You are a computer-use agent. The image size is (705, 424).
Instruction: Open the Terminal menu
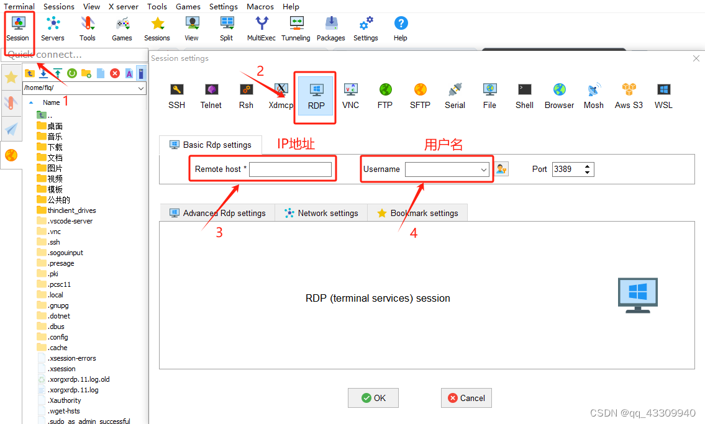19,6
